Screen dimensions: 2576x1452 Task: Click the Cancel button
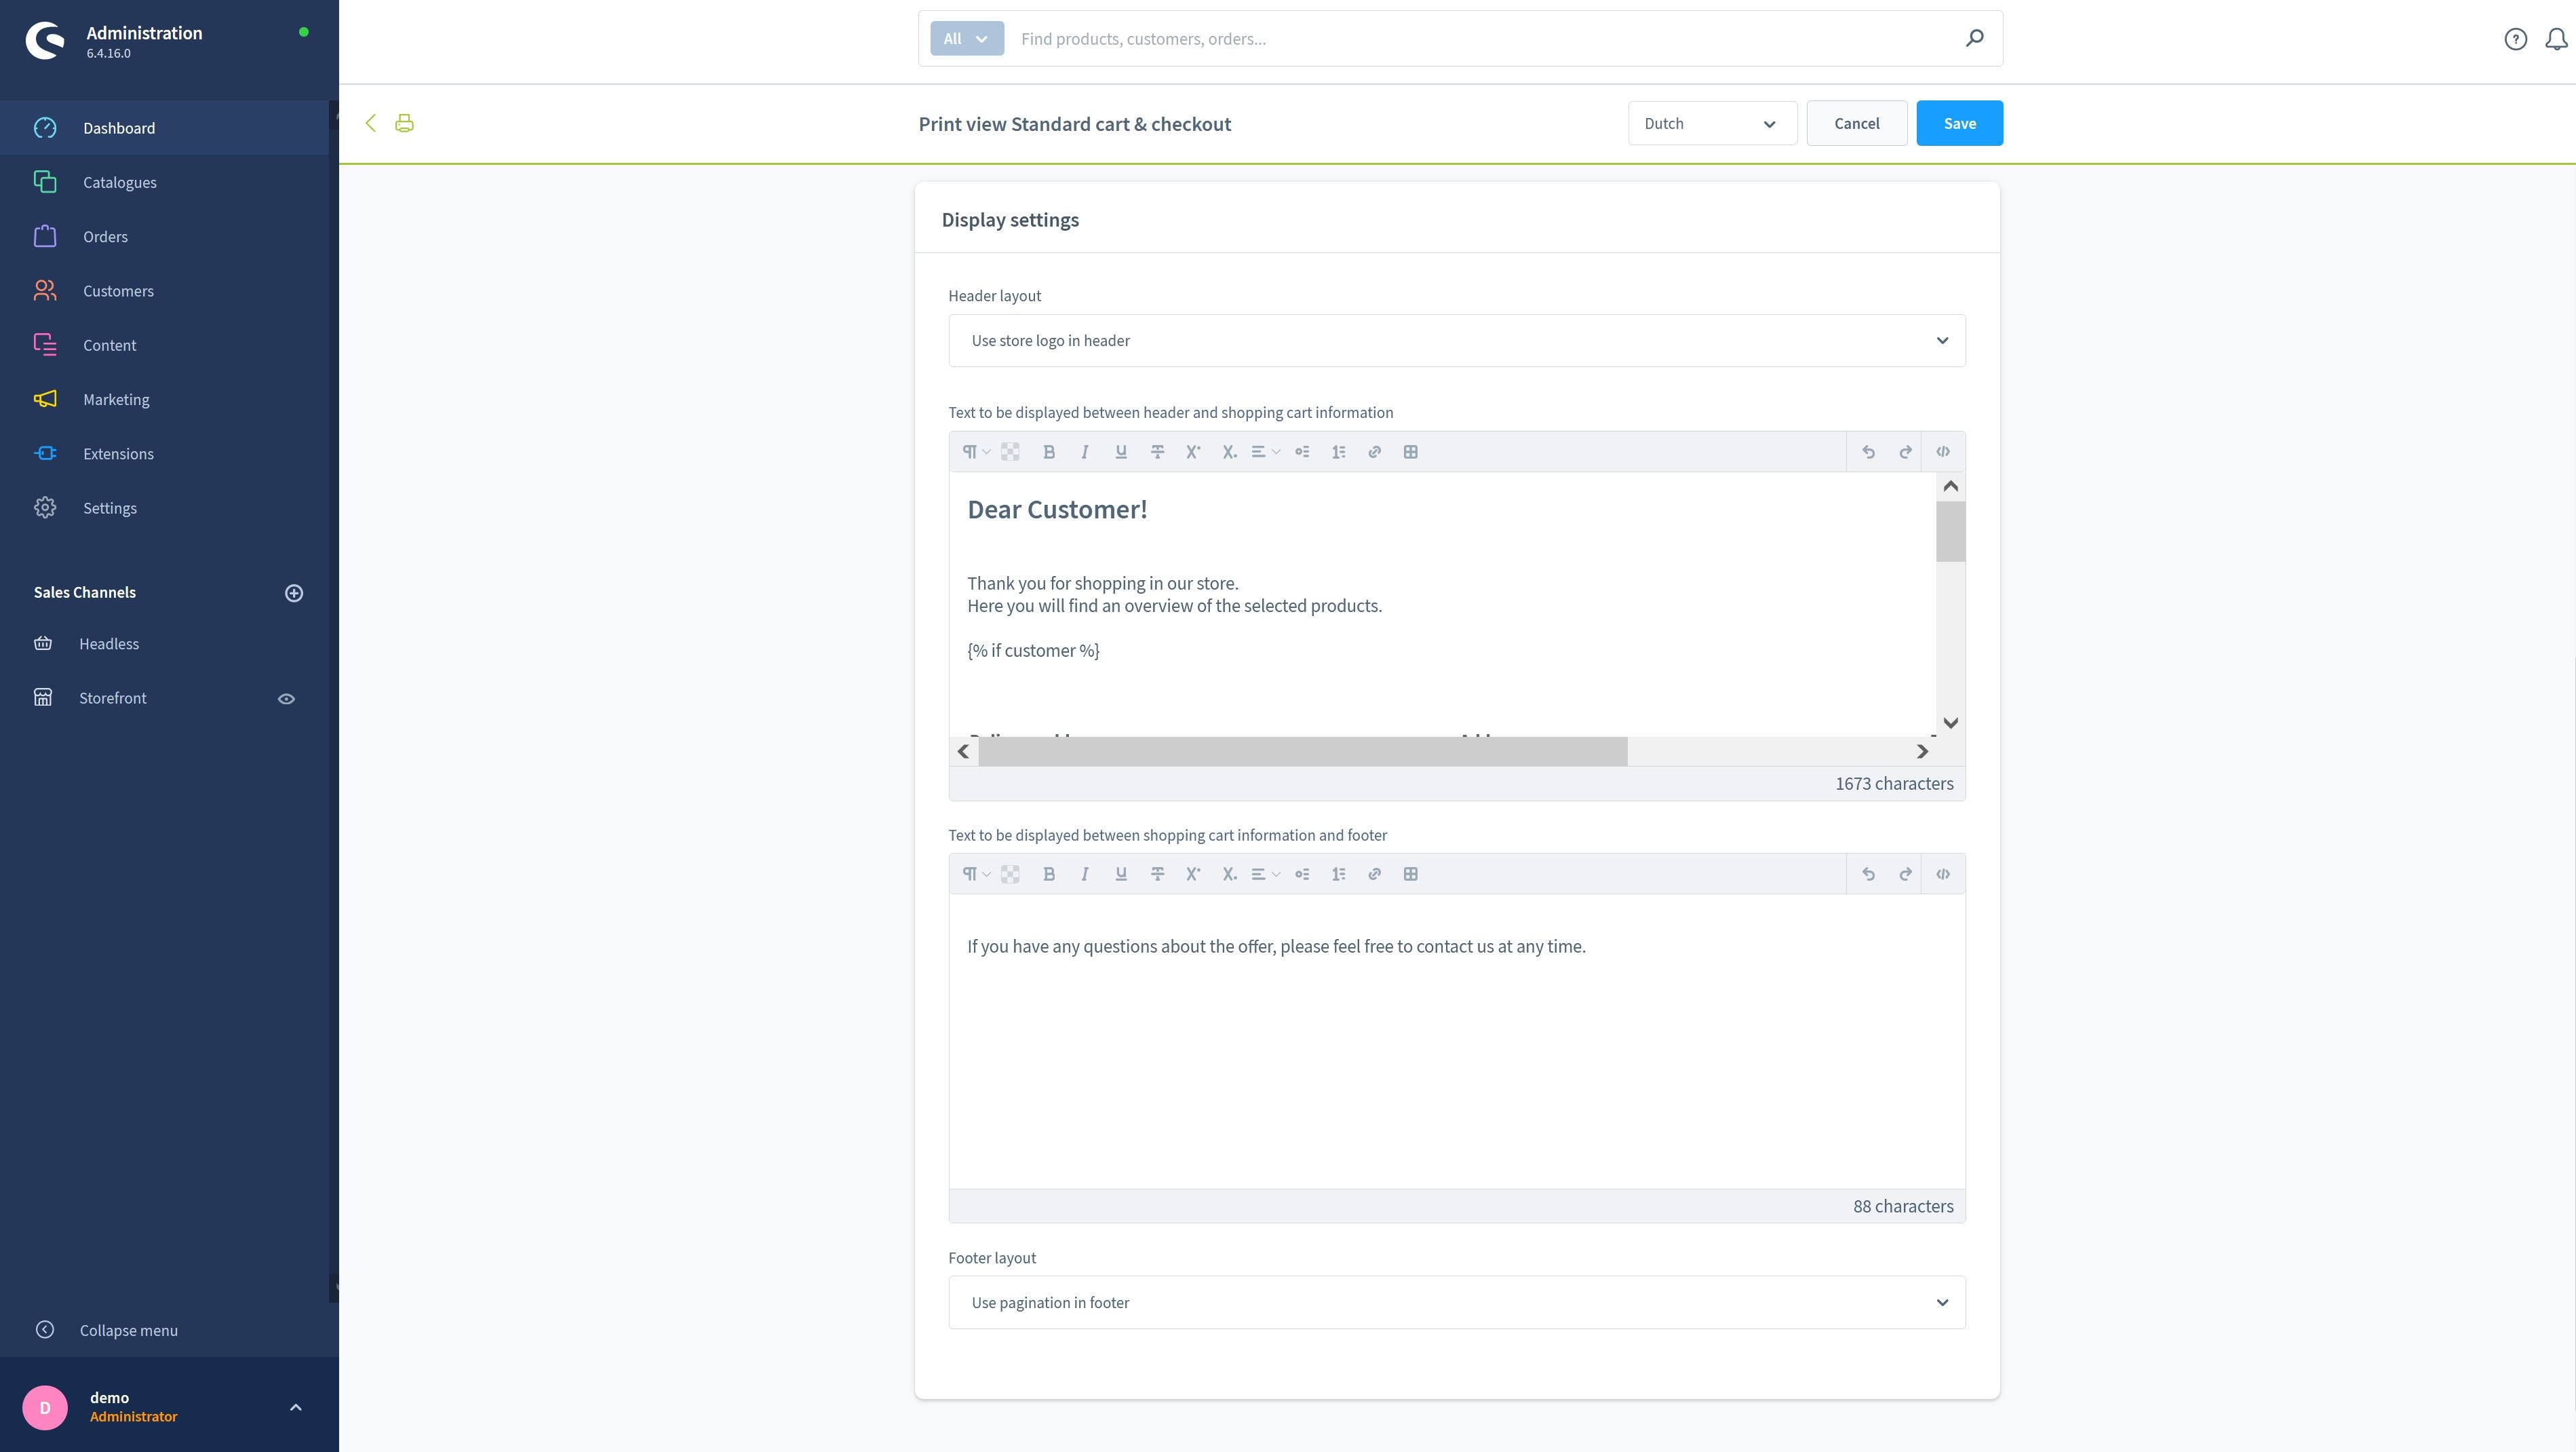(1856, 122)
